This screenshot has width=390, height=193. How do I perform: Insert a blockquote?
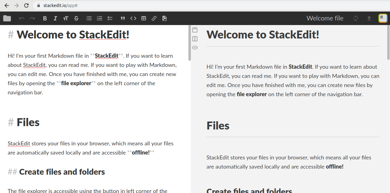tap(123, 18)
